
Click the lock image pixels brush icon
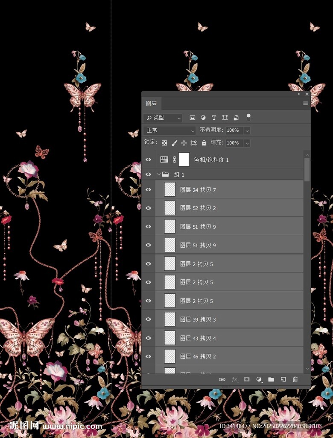click(x=174, y=143)
